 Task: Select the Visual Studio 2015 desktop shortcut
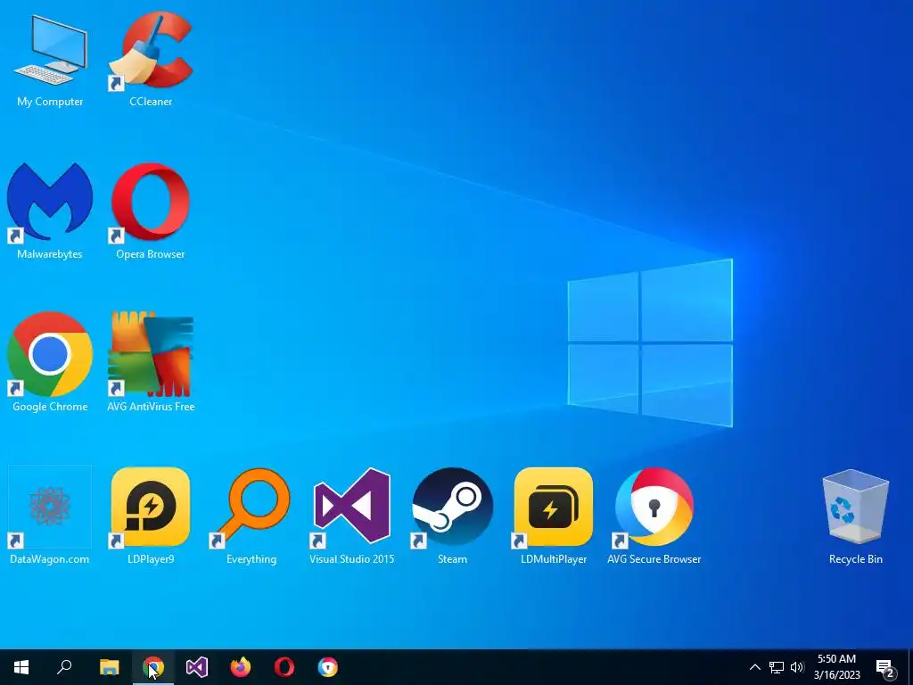click(351, 515)
